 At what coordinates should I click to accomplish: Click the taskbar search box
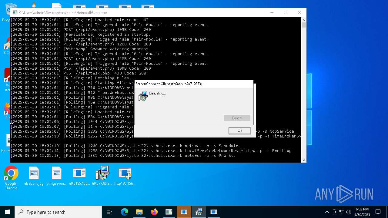(58, 212)
